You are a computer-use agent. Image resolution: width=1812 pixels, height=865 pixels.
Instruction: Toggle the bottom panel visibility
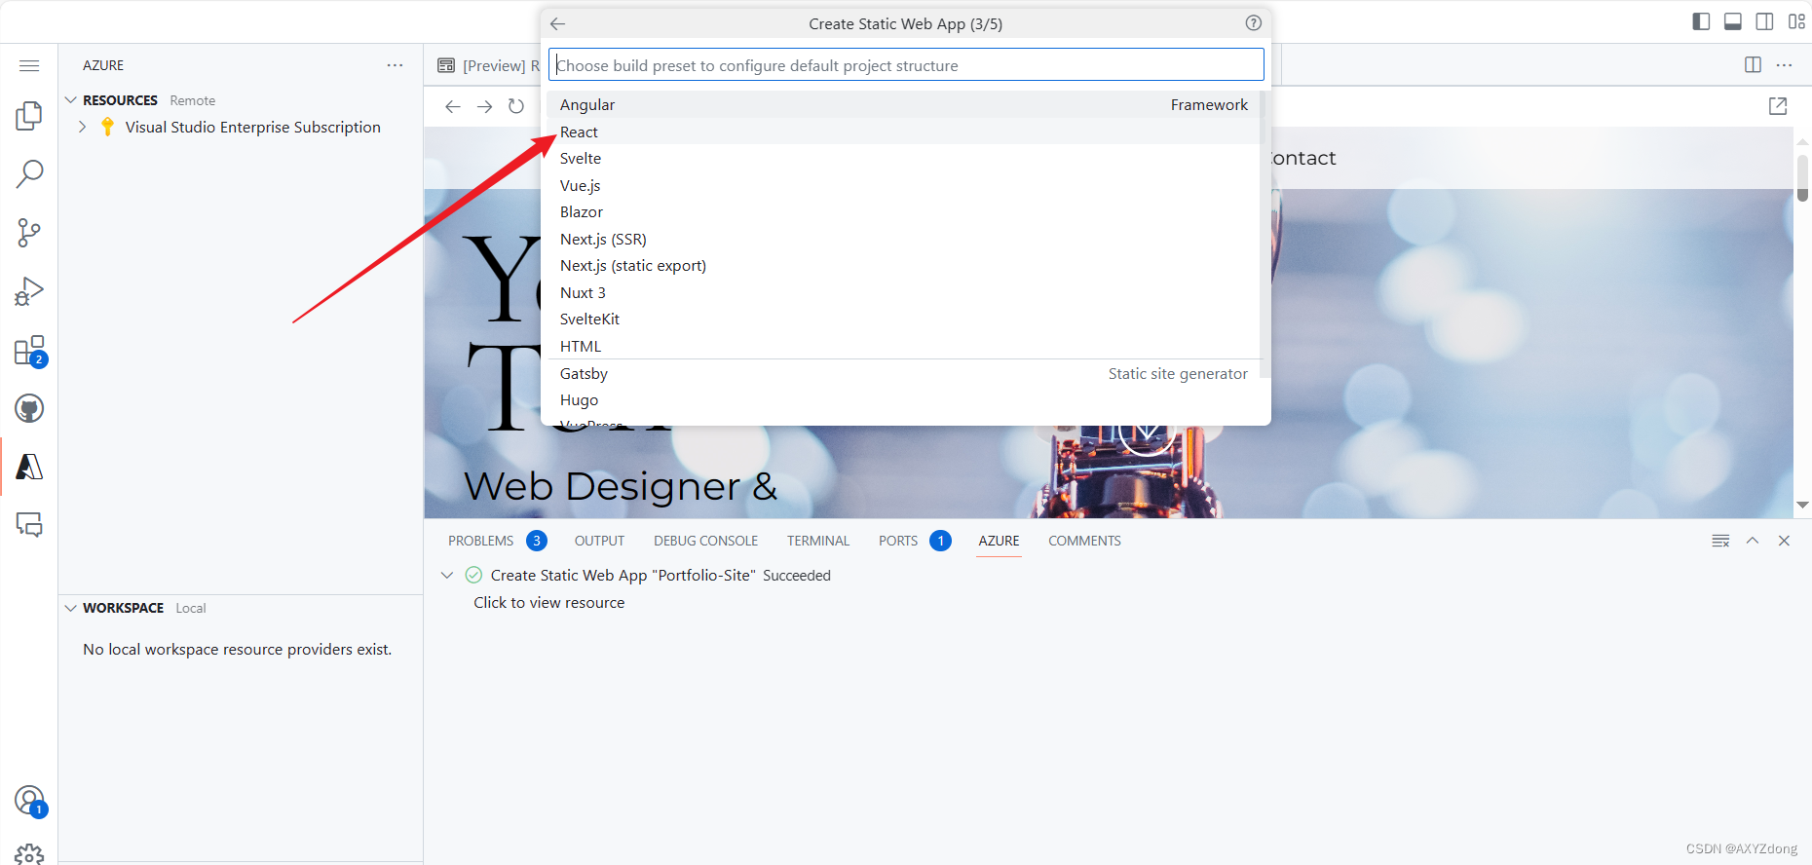click(x=1733, y=21)
